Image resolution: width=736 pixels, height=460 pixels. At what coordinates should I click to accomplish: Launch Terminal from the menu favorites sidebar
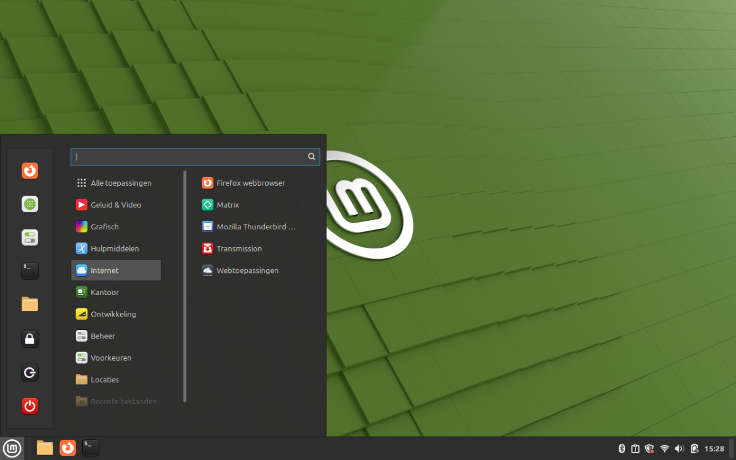click(x=29, y=270)
